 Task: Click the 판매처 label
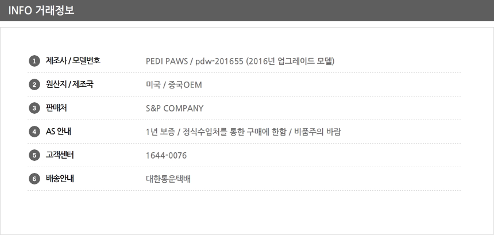click(56, 108)
